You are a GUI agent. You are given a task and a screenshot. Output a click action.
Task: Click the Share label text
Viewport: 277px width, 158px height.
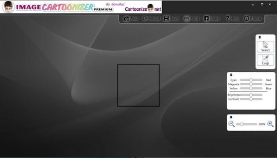coord(215,18)
